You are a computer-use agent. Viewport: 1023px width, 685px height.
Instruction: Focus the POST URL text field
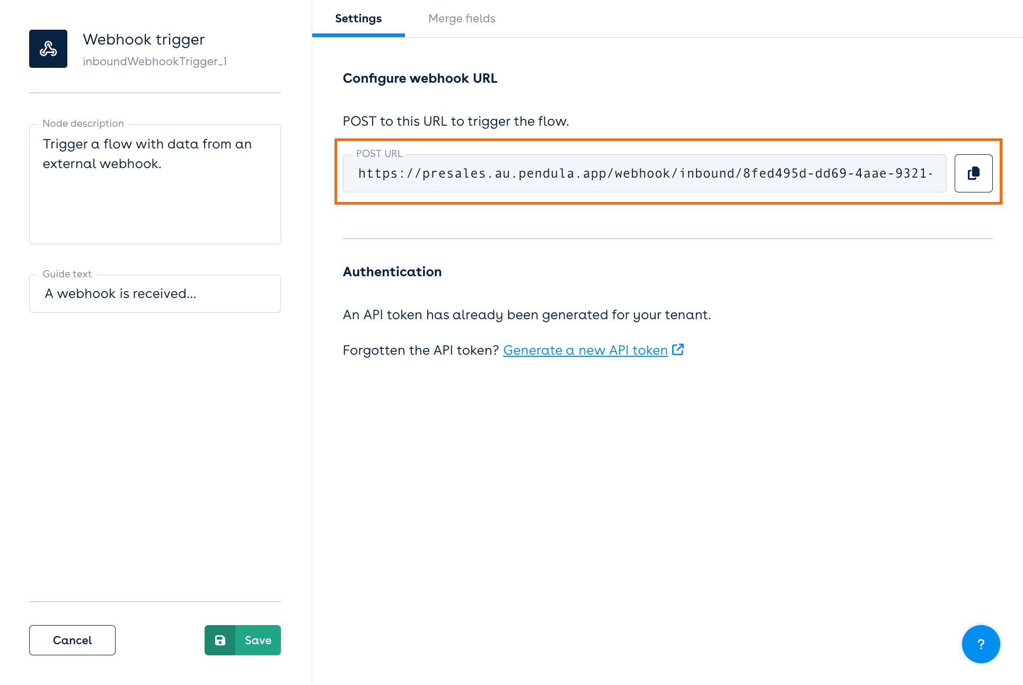coord(644,173)
